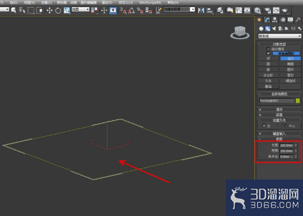The height and width of the screenshot is (216, 303).
Task: Toggle the Graphite ribbon icon
Action: tap(230, 10)
